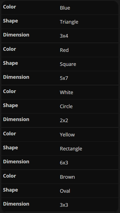Select the Red color value

(x=64, y=50)
